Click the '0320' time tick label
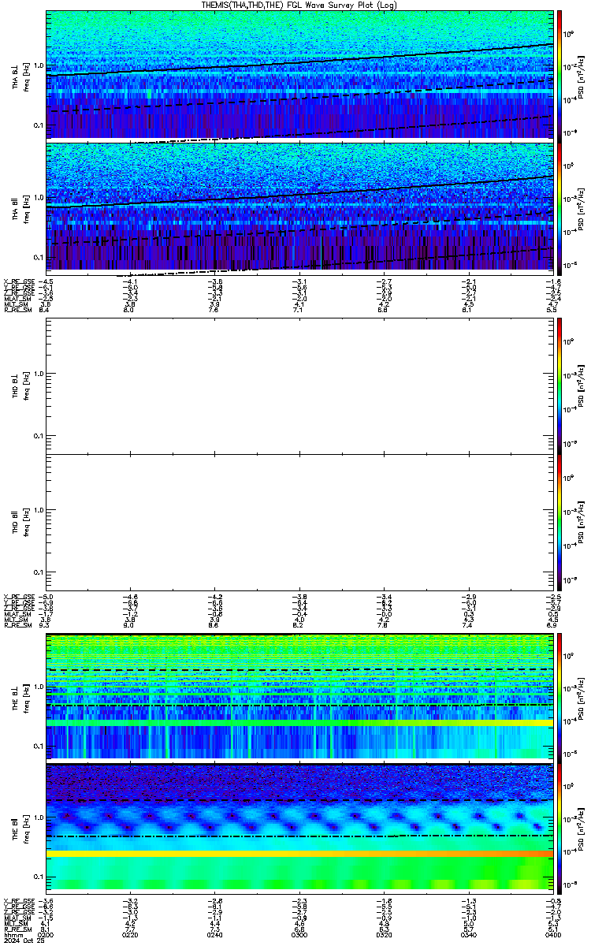591x946 pixels. [x=384, y=935]
